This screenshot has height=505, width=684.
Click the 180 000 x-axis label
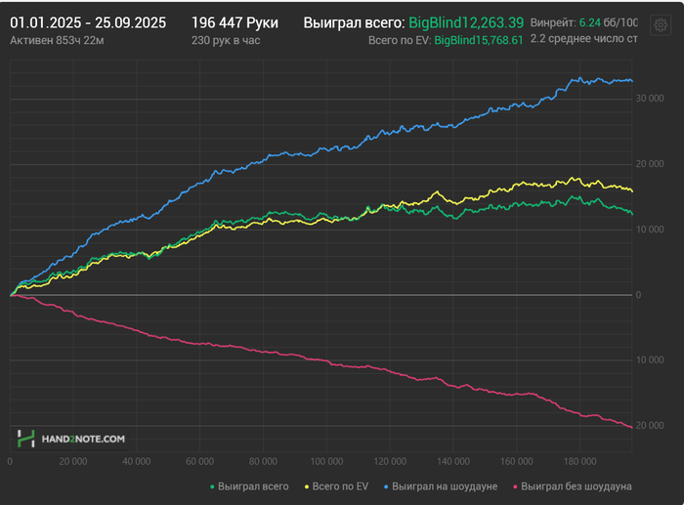(x=579, y=461)
